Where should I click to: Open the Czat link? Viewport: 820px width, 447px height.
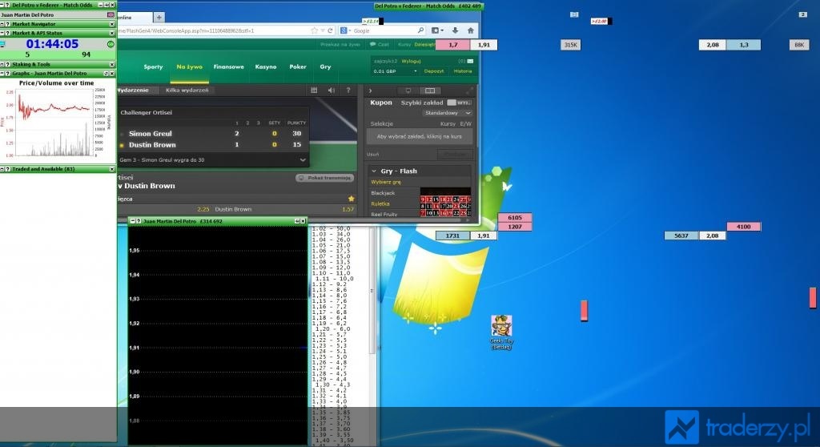pos(380,45)
